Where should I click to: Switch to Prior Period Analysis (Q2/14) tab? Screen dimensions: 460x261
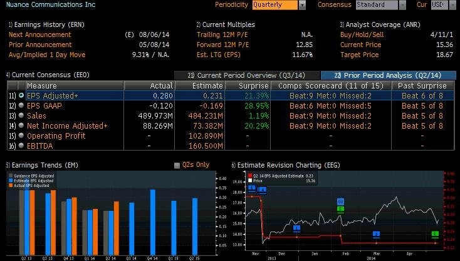point(388,75)
